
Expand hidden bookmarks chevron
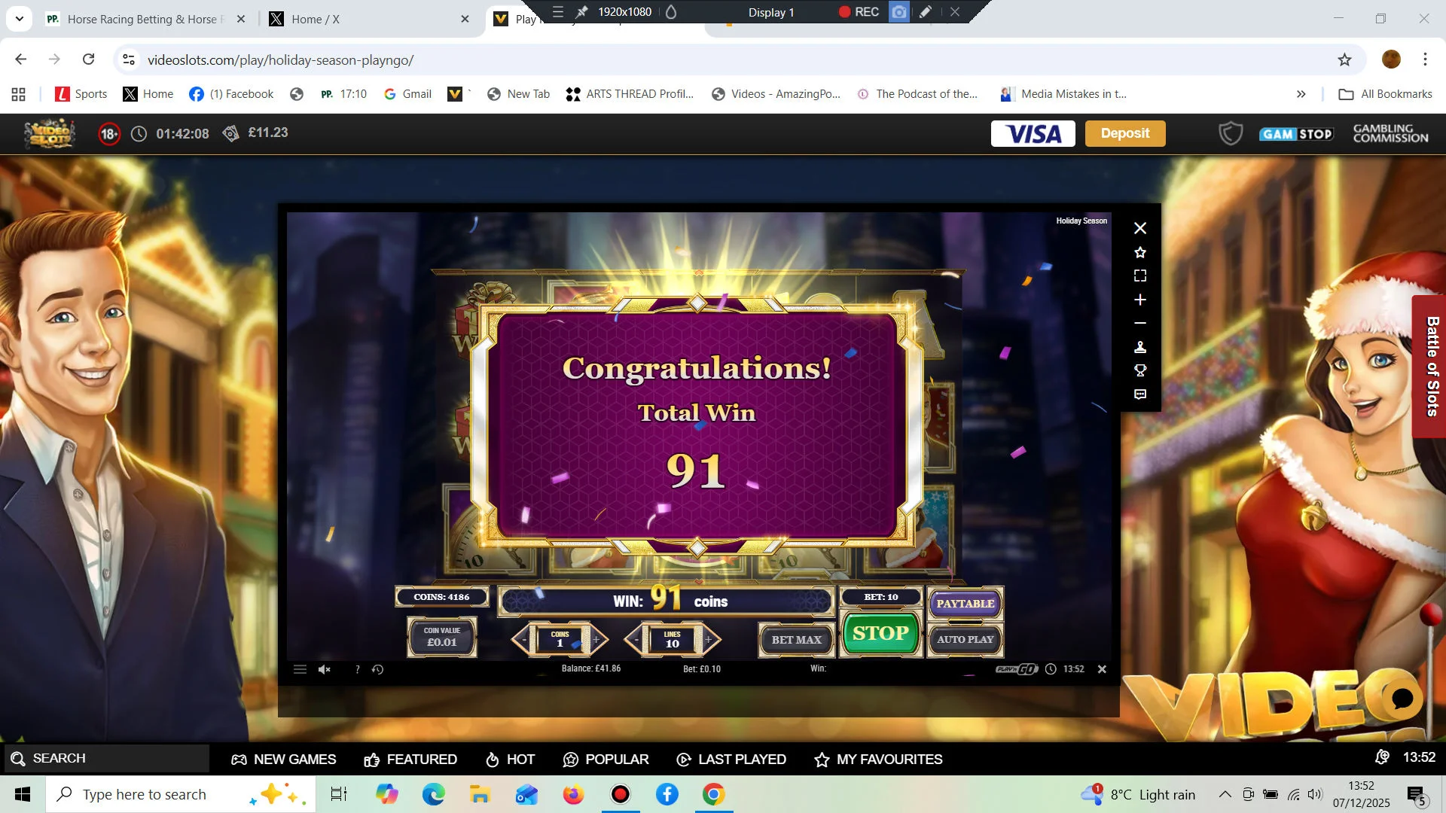click(1301, 94)
